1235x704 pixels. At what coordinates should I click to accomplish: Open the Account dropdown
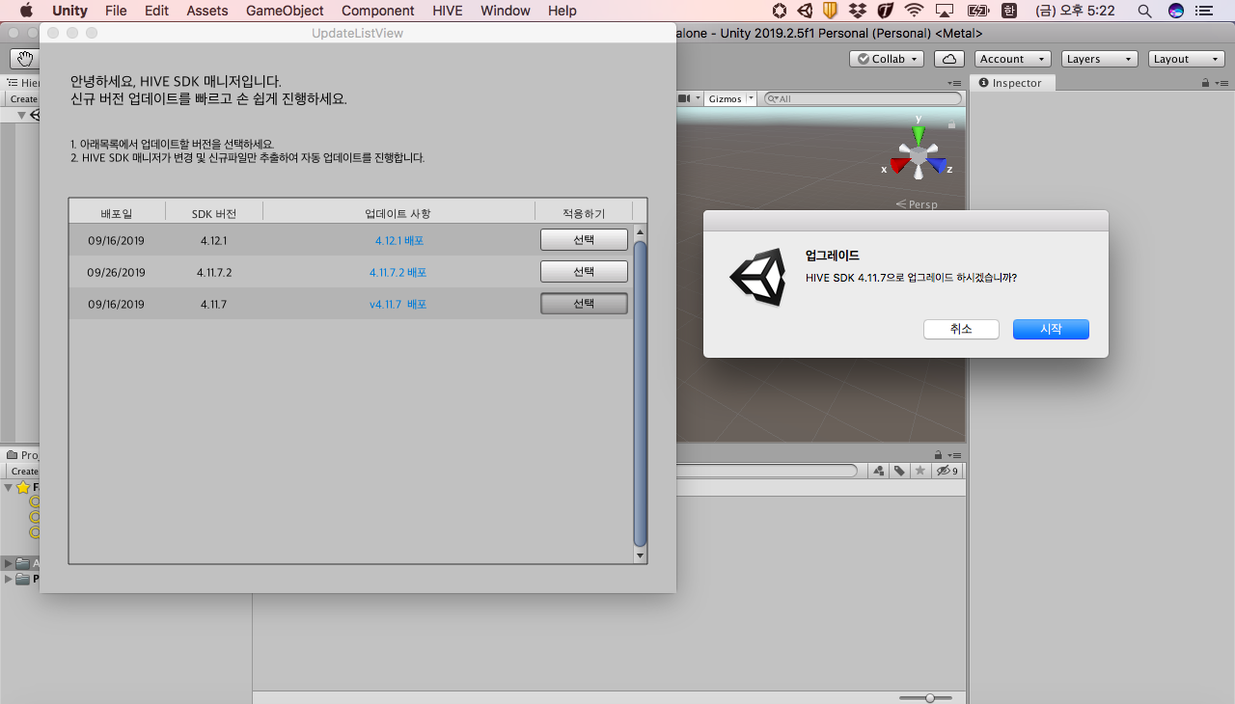pyautogui.click(x=1012, y=59)
